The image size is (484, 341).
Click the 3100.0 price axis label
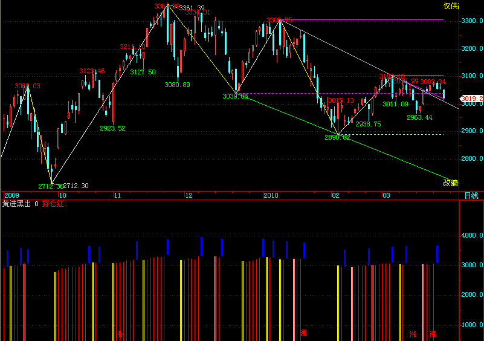(x=472, y=76)
